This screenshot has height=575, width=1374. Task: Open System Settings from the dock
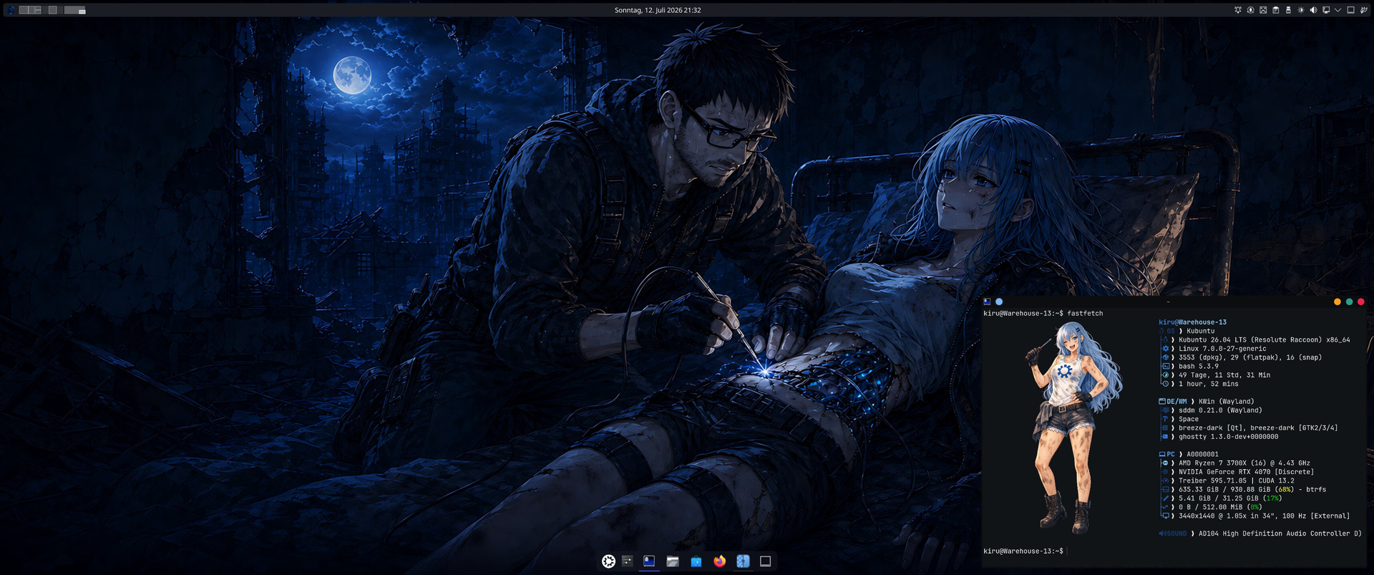(x=628, y=561)
